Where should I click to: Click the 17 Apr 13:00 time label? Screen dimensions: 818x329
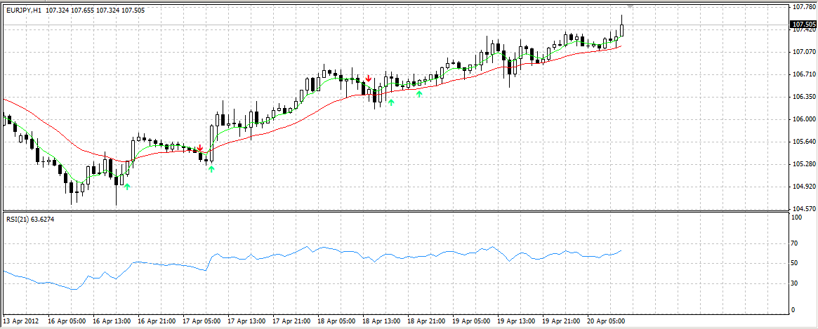246,321
